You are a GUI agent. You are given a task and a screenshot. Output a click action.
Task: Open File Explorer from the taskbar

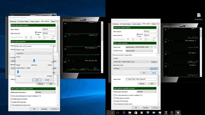[x=130, y=112]
